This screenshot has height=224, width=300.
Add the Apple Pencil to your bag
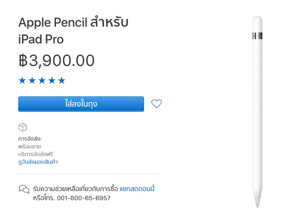[81, 104]
